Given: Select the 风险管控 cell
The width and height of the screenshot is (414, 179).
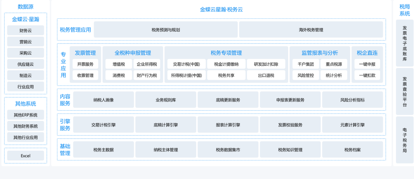Looking at the screenshot, I should [x=306, y=75].
